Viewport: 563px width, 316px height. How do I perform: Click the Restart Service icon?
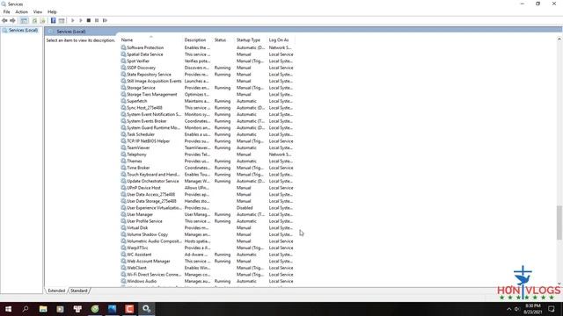(105, 20)
